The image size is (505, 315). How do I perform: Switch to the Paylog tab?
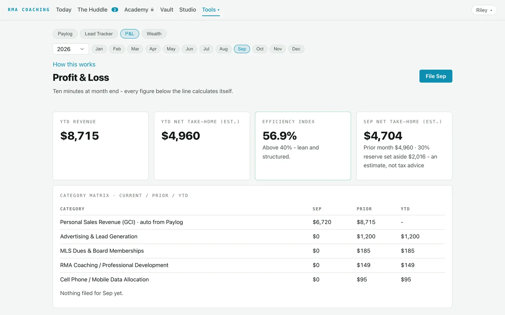tap(65, 34)
